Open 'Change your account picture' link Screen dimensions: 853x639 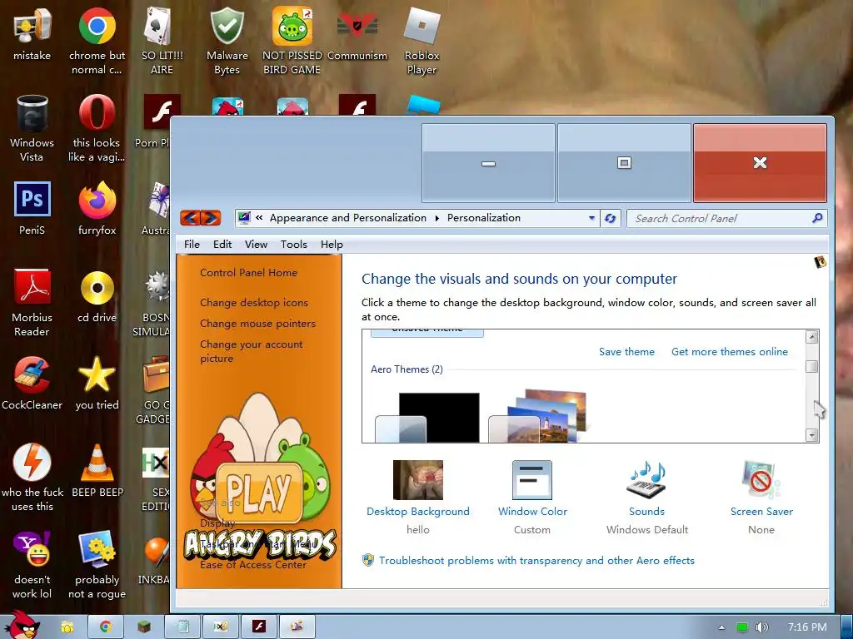[252, 351]
